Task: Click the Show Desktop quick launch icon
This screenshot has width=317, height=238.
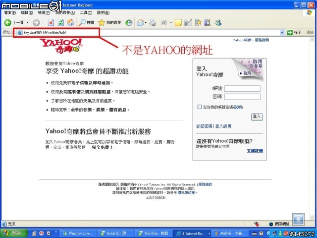Action: pyautogui.click(x=34, y=233)
